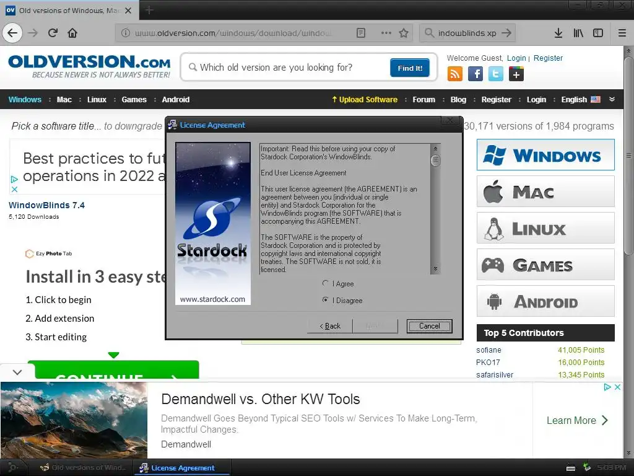Open the Android platform banner button
Viewport: 634px width, 476px height.
(545, 301)
